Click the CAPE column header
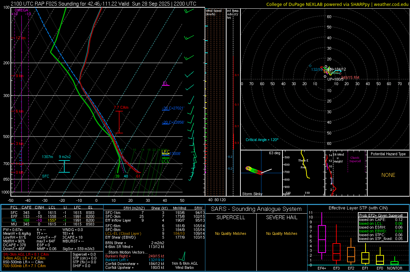The height and width of the screenshot is (272, 410). [26, 207]
